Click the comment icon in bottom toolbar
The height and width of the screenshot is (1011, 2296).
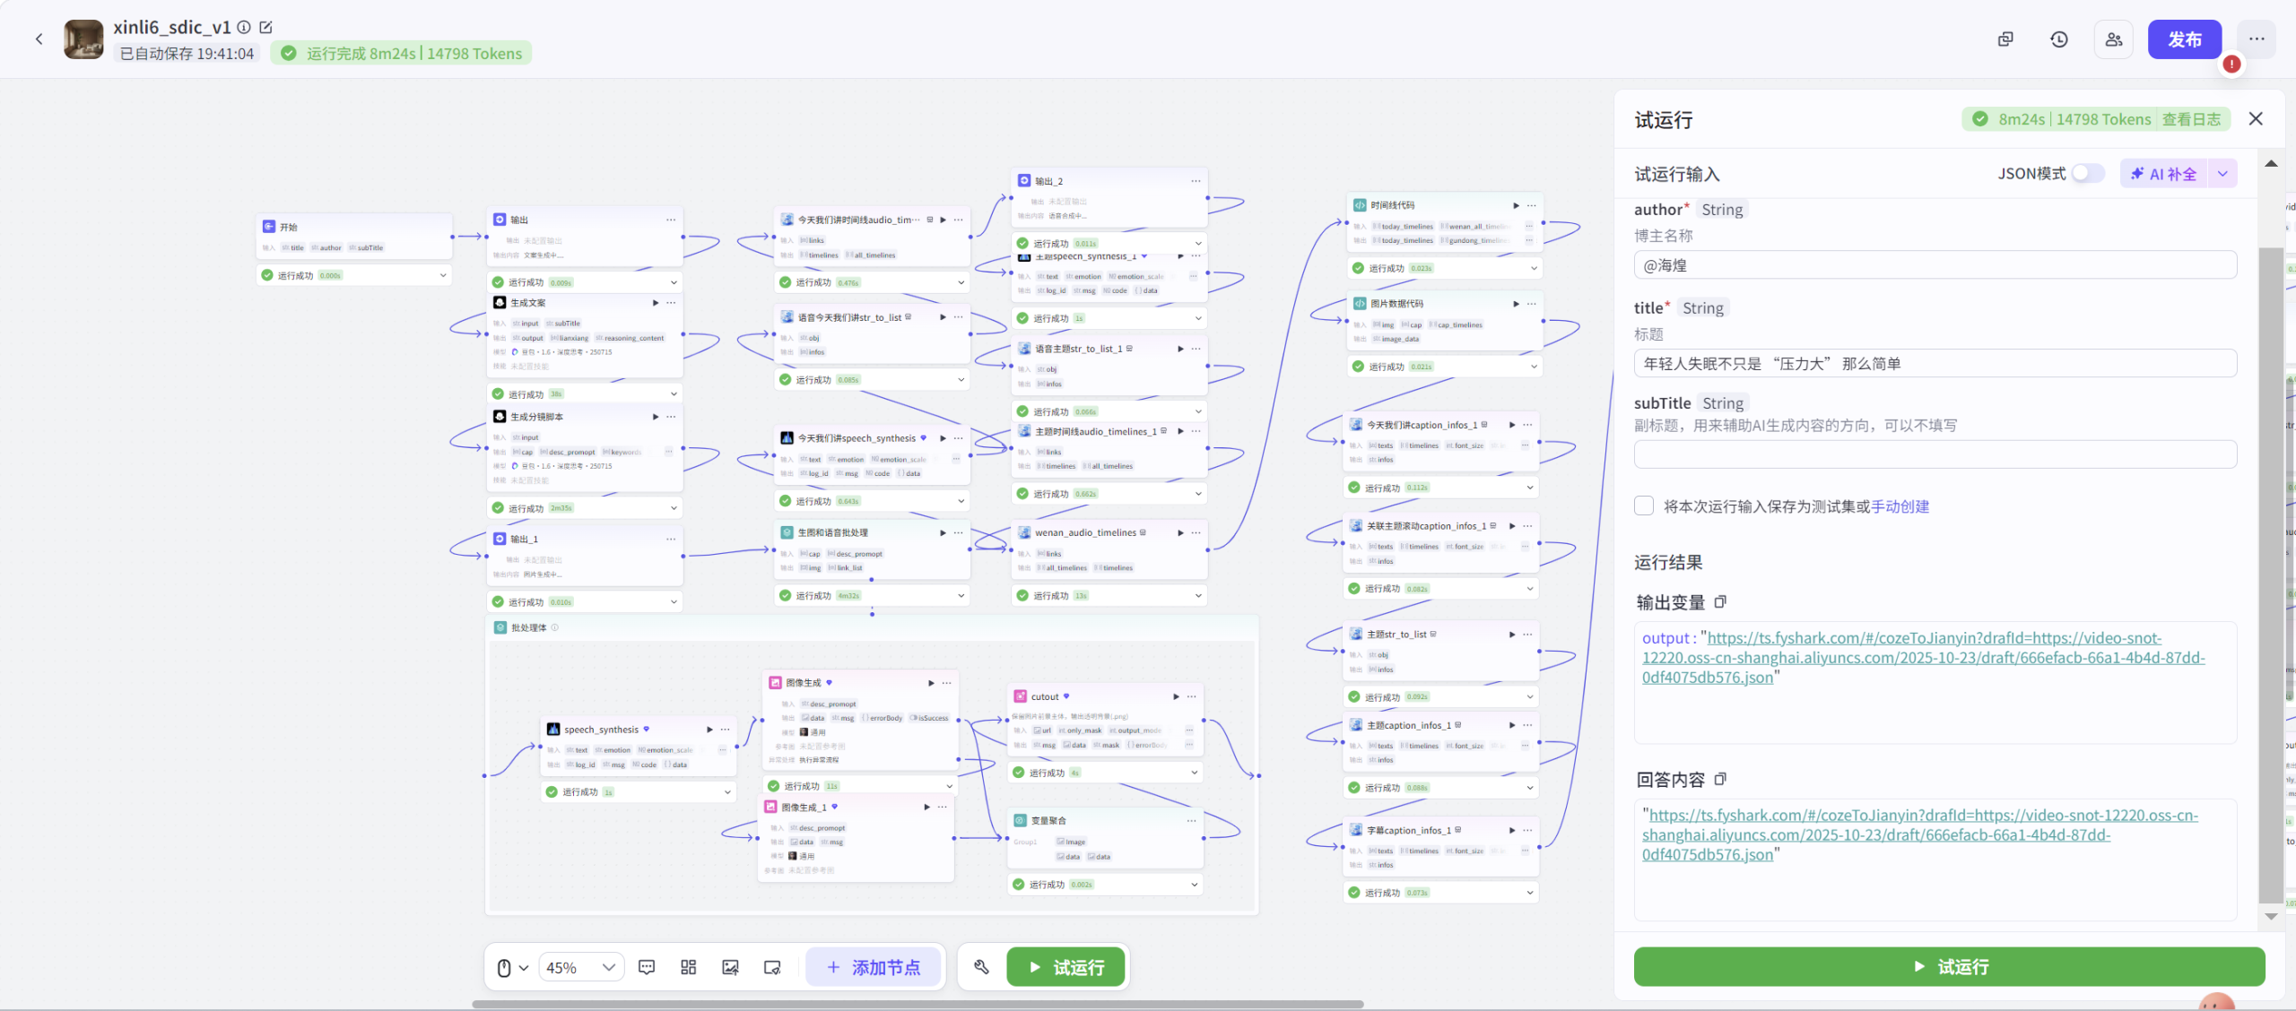click(646, 967)
